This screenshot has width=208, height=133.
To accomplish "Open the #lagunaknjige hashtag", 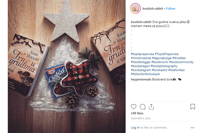I will coord(162,58).
